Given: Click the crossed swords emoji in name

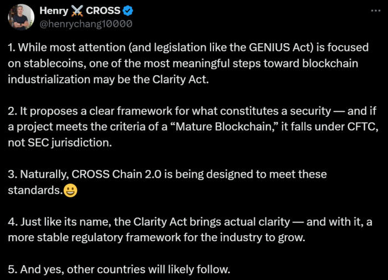Looking at the screenshot, I should (x=77, y=11).
